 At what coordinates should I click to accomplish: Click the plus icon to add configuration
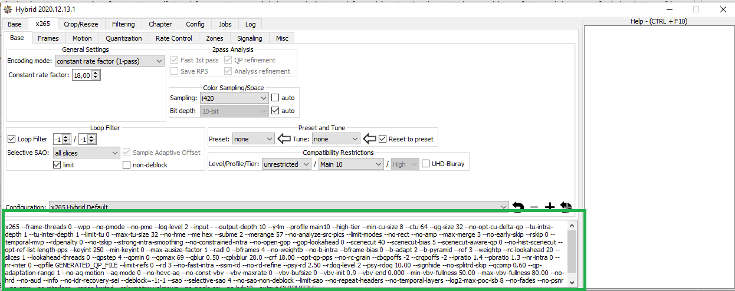click(549, 207)
